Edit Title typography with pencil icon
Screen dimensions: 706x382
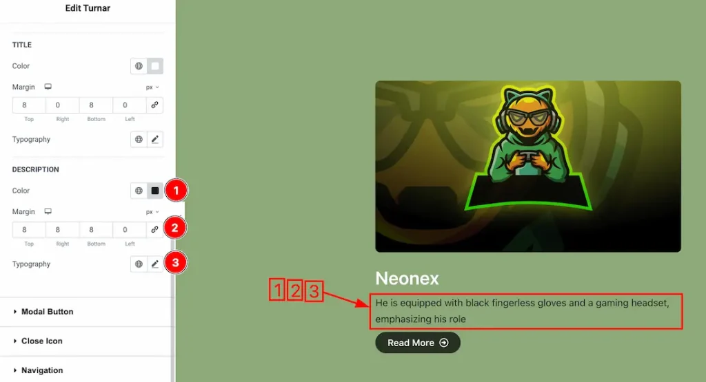pos(155,139)
